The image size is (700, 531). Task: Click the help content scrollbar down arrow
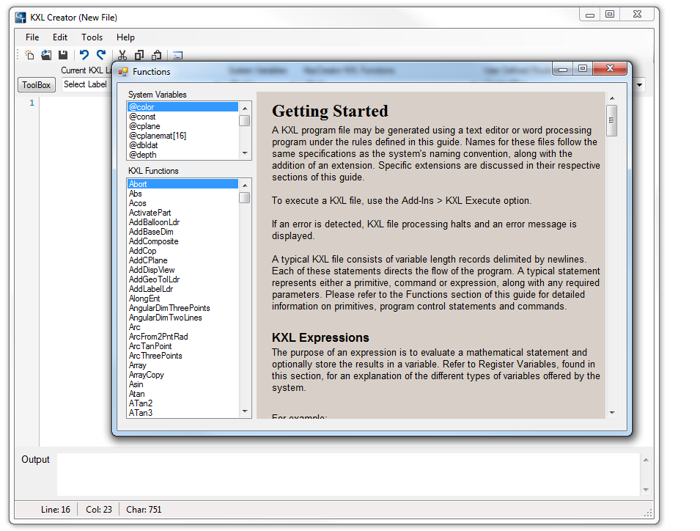coord(611,413)
